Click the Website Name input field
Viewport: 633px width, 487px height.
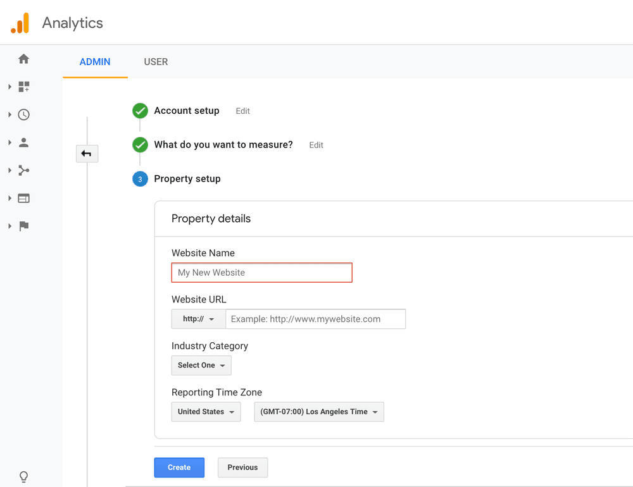point(261,272)
